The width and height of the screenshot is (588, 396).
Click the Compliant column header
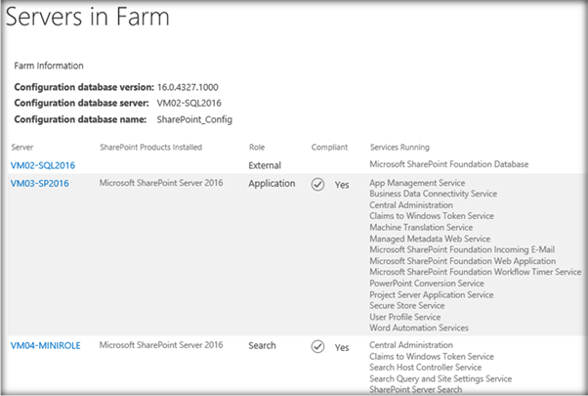point(329,147)
